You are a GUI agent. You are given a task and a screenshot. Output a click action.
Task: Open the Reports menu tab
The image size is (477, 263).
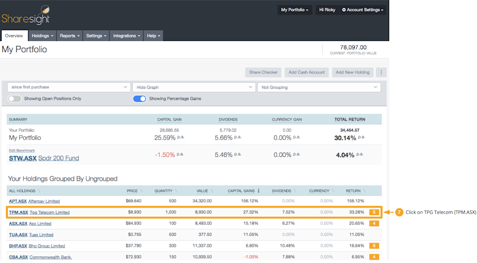[70, 36]
